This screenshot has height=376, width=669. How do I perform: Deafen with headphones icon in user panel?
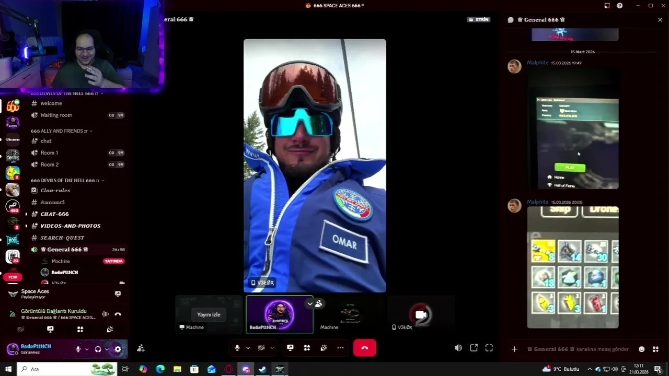98,349
